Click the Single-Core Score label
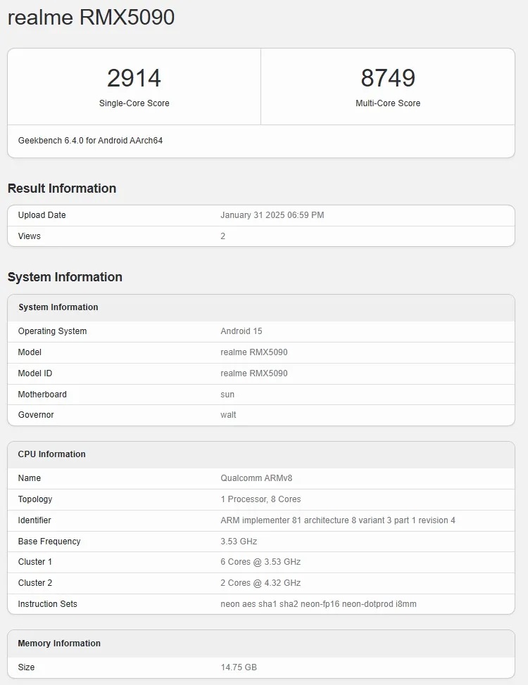 [134, 103]
